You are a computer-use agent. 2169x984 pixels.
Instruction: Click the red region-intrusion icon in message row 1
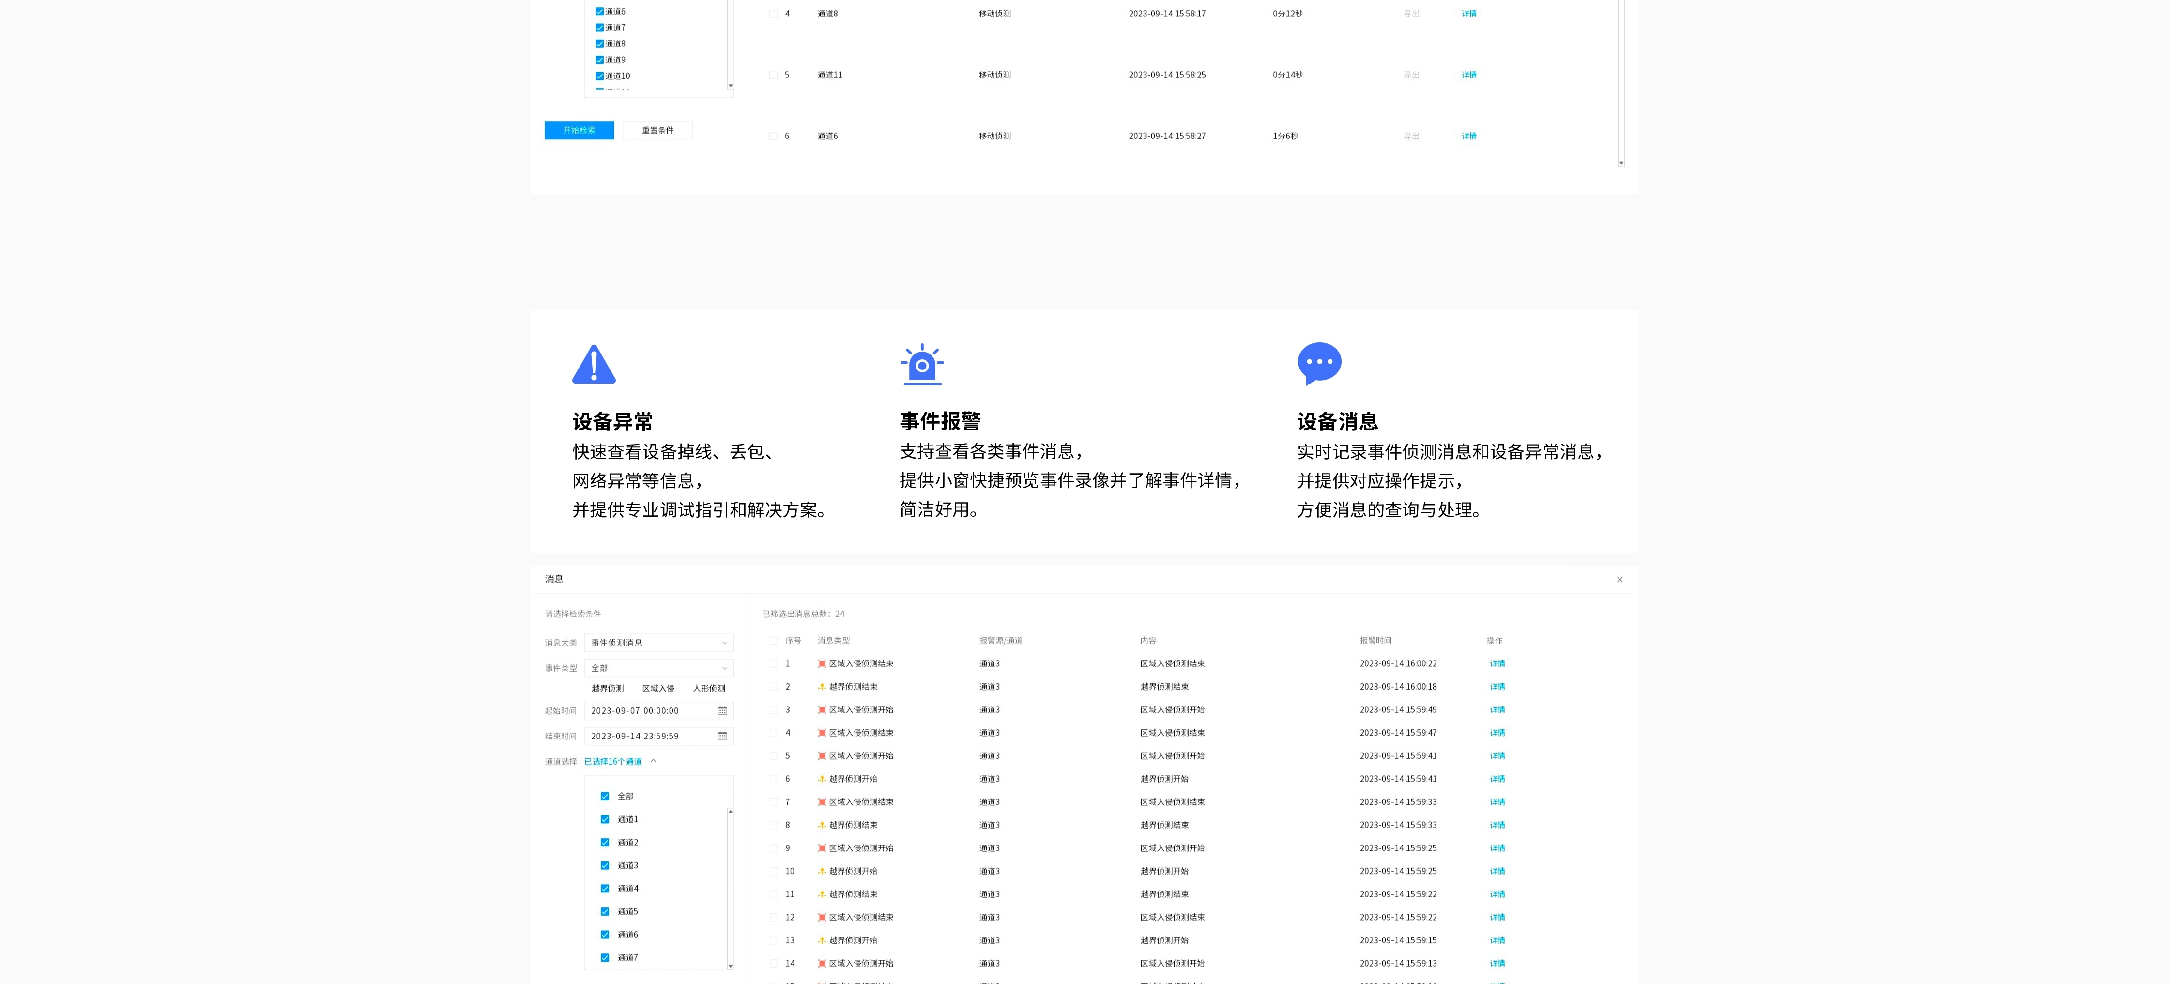(822, 664)
